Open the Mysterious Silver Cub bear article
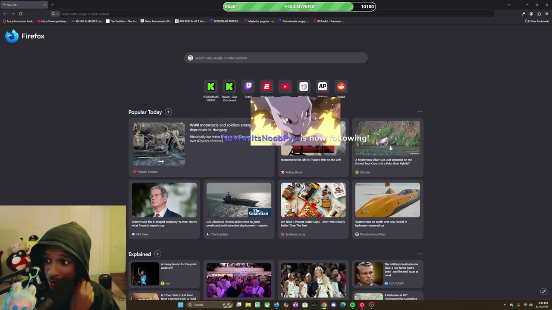The image size is (552, 310). (388, 148)
